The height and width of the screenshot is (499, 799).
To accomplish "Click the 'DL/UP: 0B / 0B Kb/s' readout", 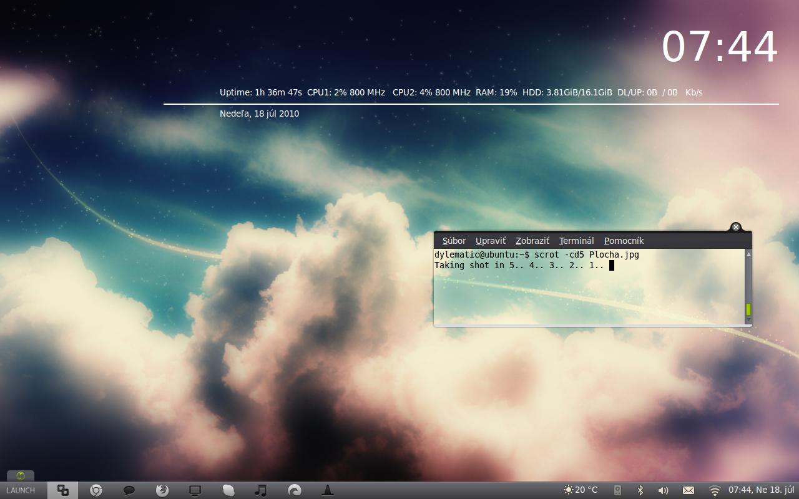I will click(660, 92).
